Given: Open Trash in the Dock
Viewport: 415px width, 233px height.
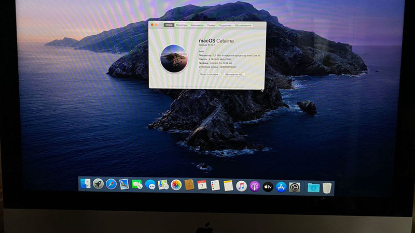Looking at the screenshot, I should (327, 188).
